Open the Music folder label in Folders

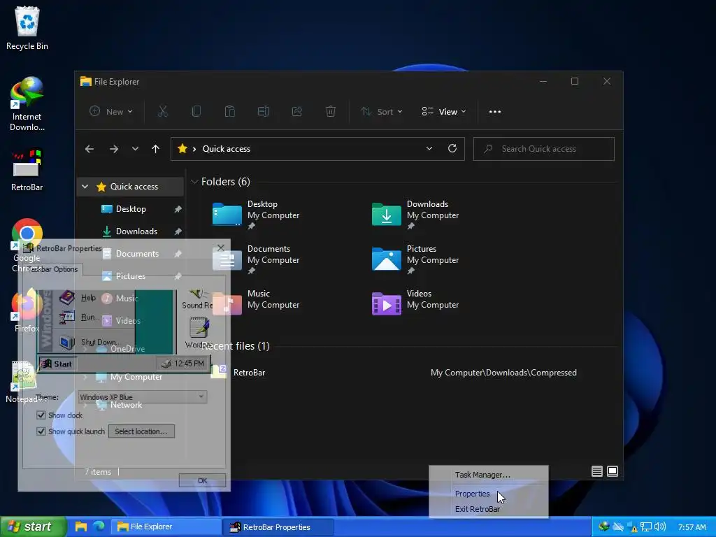pos(259,293)
